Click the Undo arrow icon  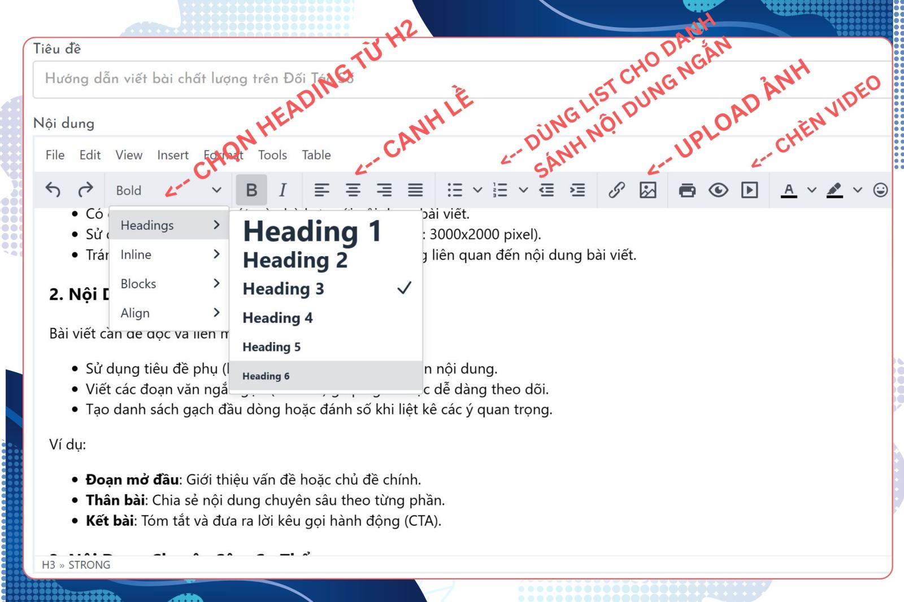[53, 190]
